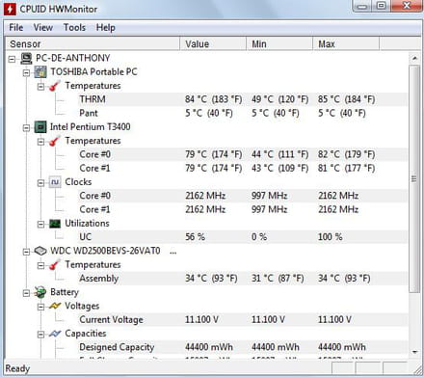This screenshot has height=377, width=424.
Task: Click the Utilizations green chart icon
Action: pos(55,224)
